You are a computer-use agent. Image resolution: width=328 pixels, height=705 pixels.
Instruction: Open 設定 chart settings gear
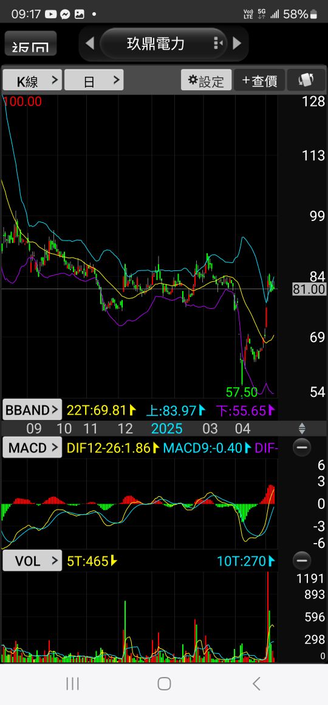pyautogui.click(x=206, y=80)
